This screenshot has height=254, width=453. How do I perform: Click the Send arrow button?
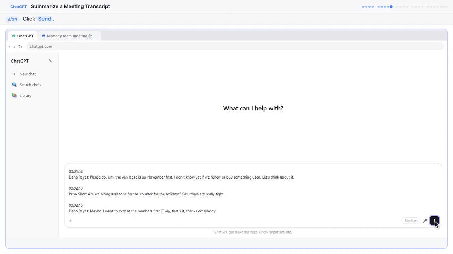tap(434, 221)
